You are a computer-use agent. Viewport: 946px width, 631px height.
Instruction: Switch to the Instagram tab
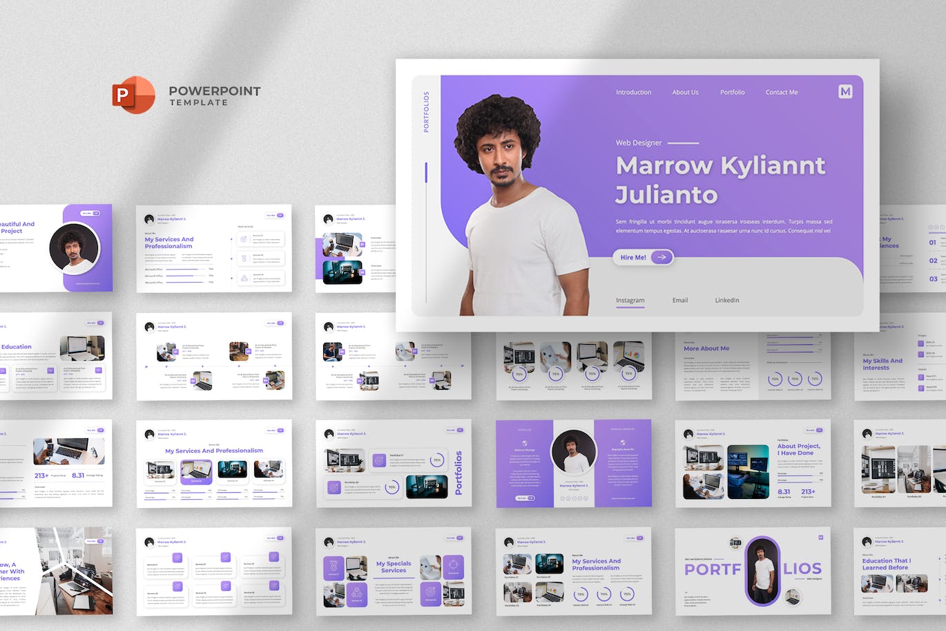coord(630,300)
